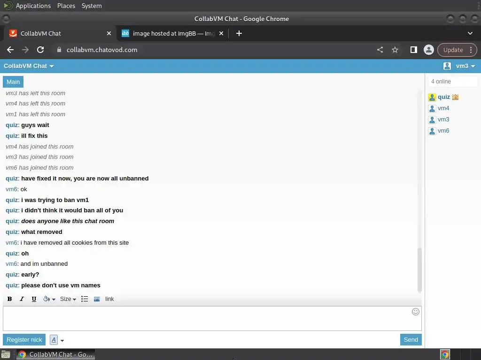Screen dimensions: 481x360
Task: Click message "please don't use vm names"
Action: [x=61, y=285]
